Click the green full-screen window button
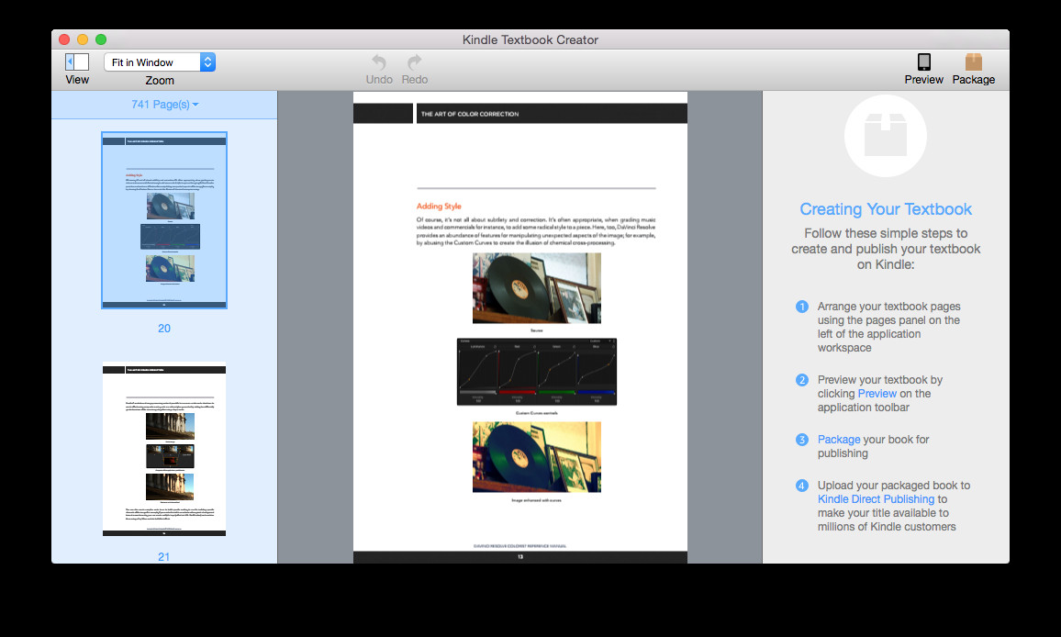 pyautogui.click(x=101, y=39)
